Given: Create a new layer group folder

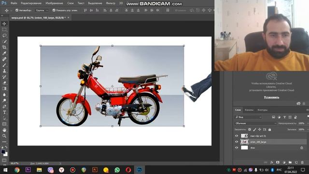Looking at the screenshot, I should (290, 162).
